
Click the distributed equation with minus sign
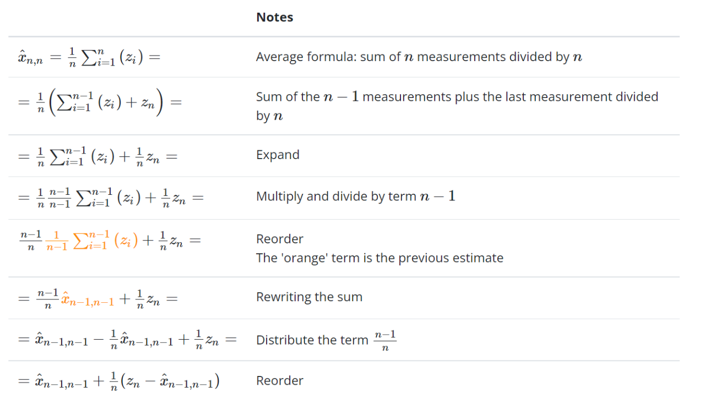127,341
